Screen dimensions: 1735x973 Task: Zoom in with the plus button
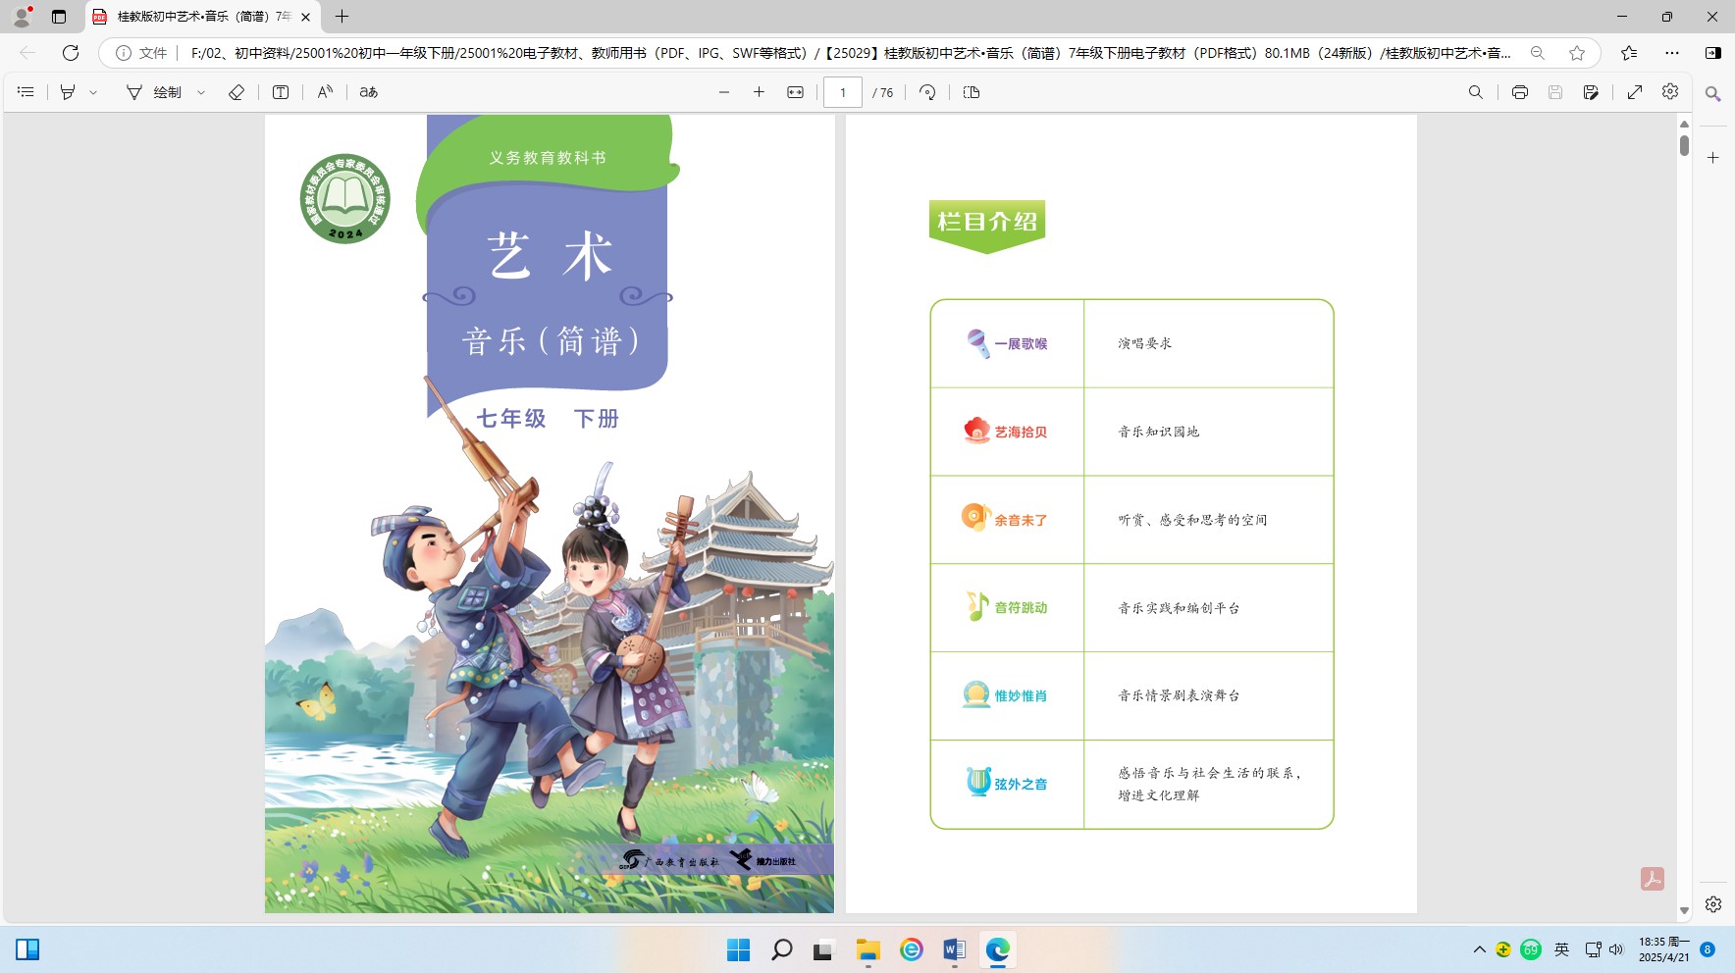pyautogui.click(x=759, y=92)
